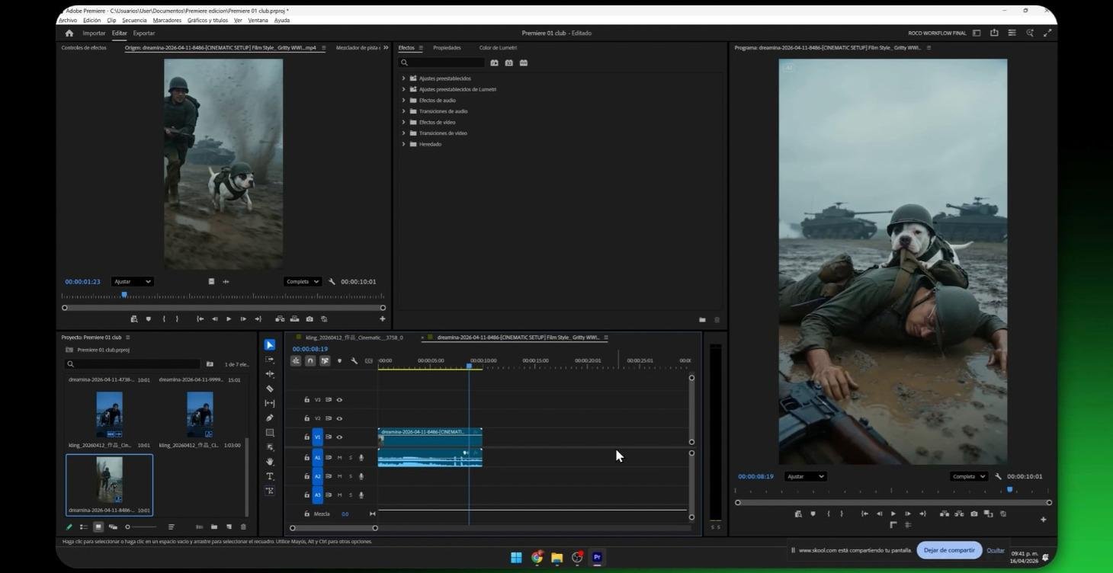Open the timeline wrench settings icon
The width and height of the screenshot is (1113, 573).
click(354, 360)
